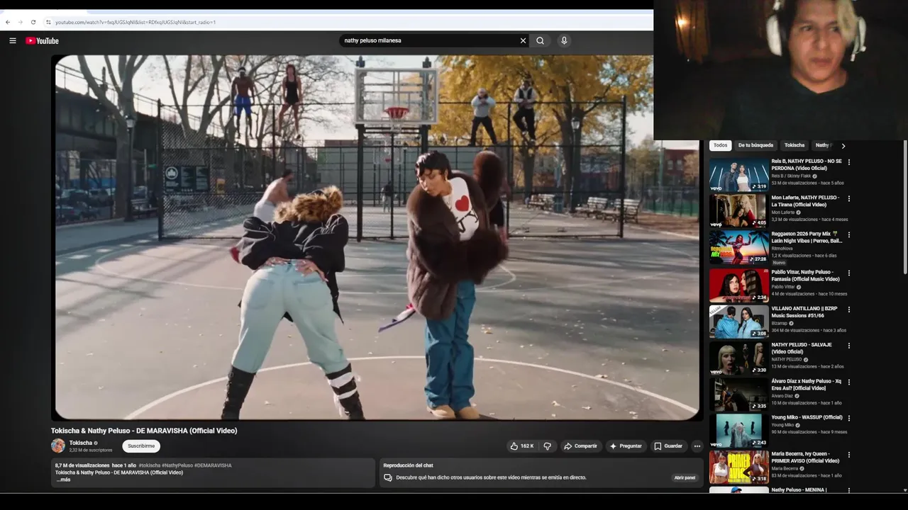This screenshot has width=908, height=510.
Task: Open Pabllo Vittar Fantasía thumbnail
Action: click(x=738, y=285)
